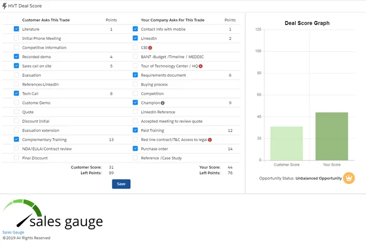The image size is (366, 244).
Task: Check the Initial Phone Meeting checkbox
Action: (16, 38)
